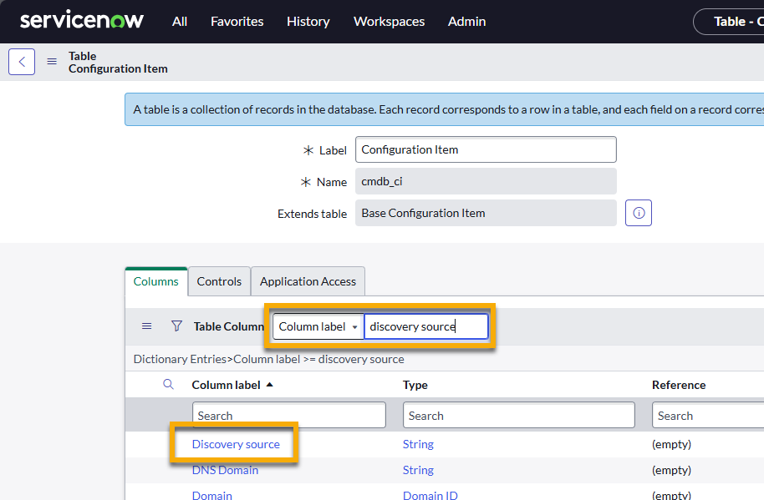Open the Discovery source dictionary entry
Screen dimensions: 764x500
click(234, 444)
